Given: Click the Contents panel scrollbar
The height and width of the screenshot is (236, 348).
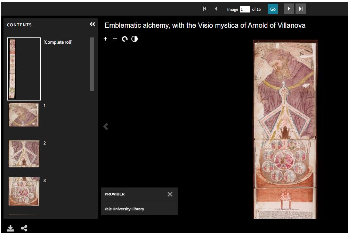Looking at the screenshot, I should click(x=92, y=64).
